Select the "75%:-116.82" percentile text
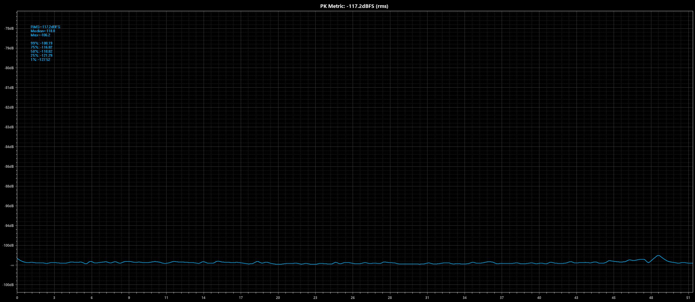The height and width of the screenshot is (302, 695). pyautogui.click(x=41, y=47)
